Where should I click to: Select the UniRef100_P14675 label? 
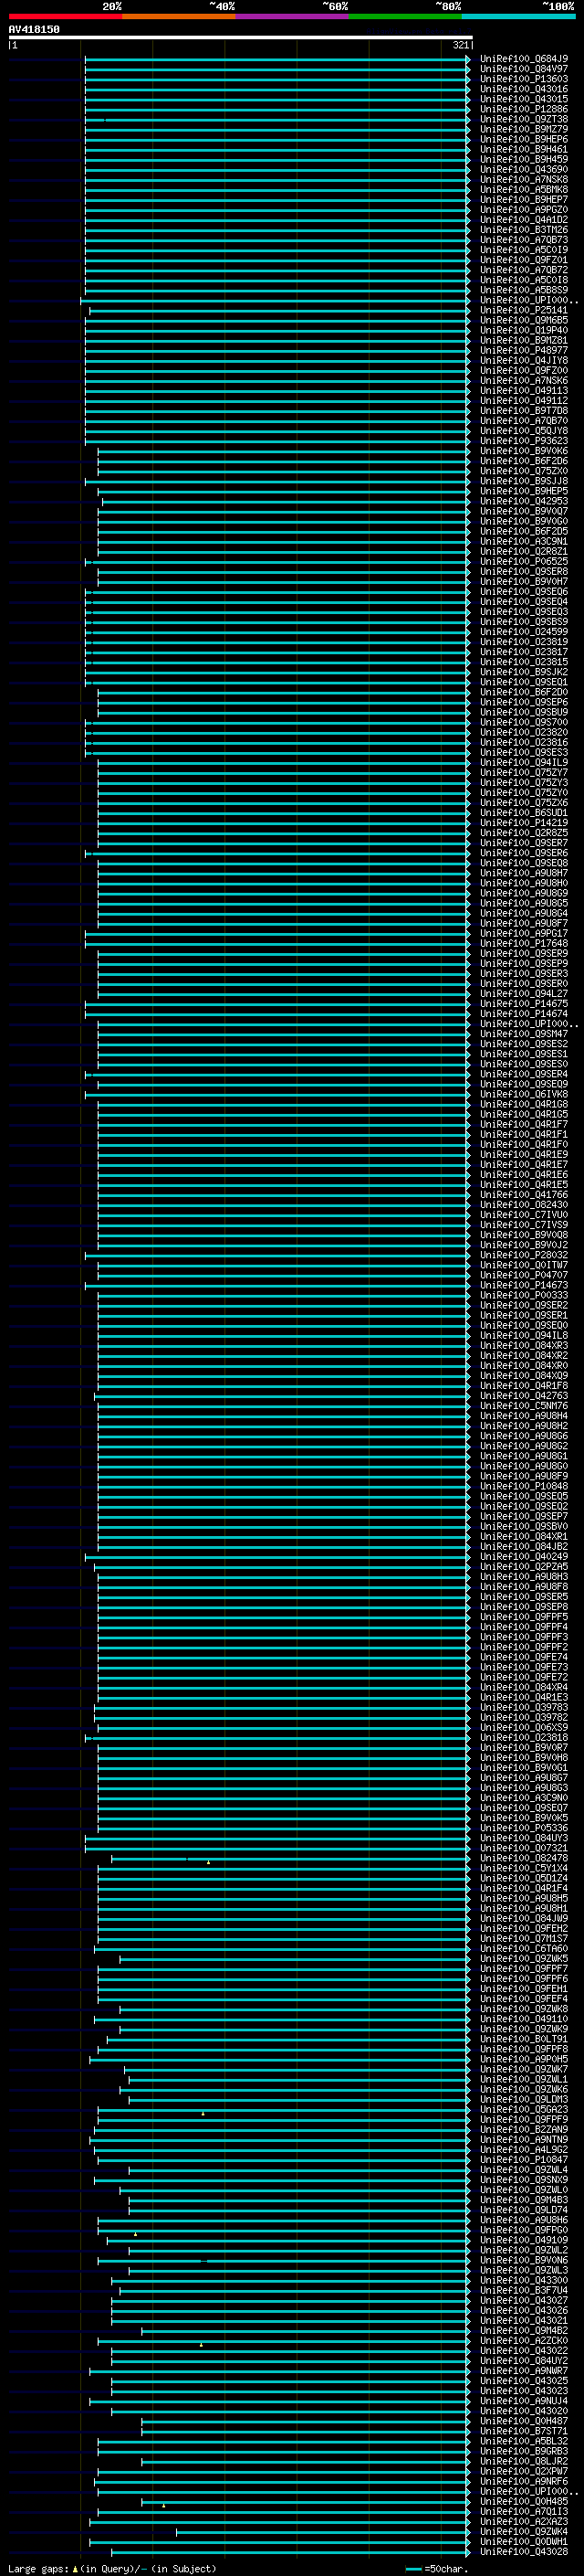[524, 1004]
